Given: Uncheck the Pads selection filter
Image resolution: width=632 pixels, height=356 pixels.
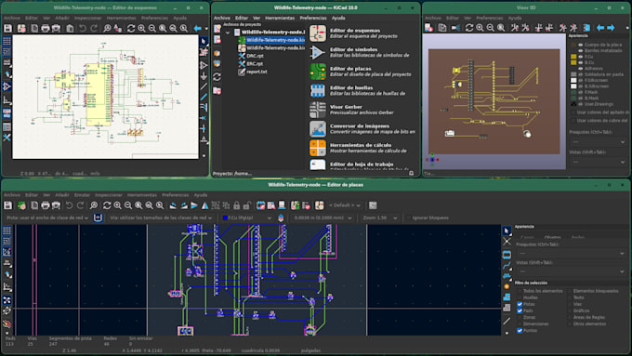Looking at the screenshot, I should (520, 310).
